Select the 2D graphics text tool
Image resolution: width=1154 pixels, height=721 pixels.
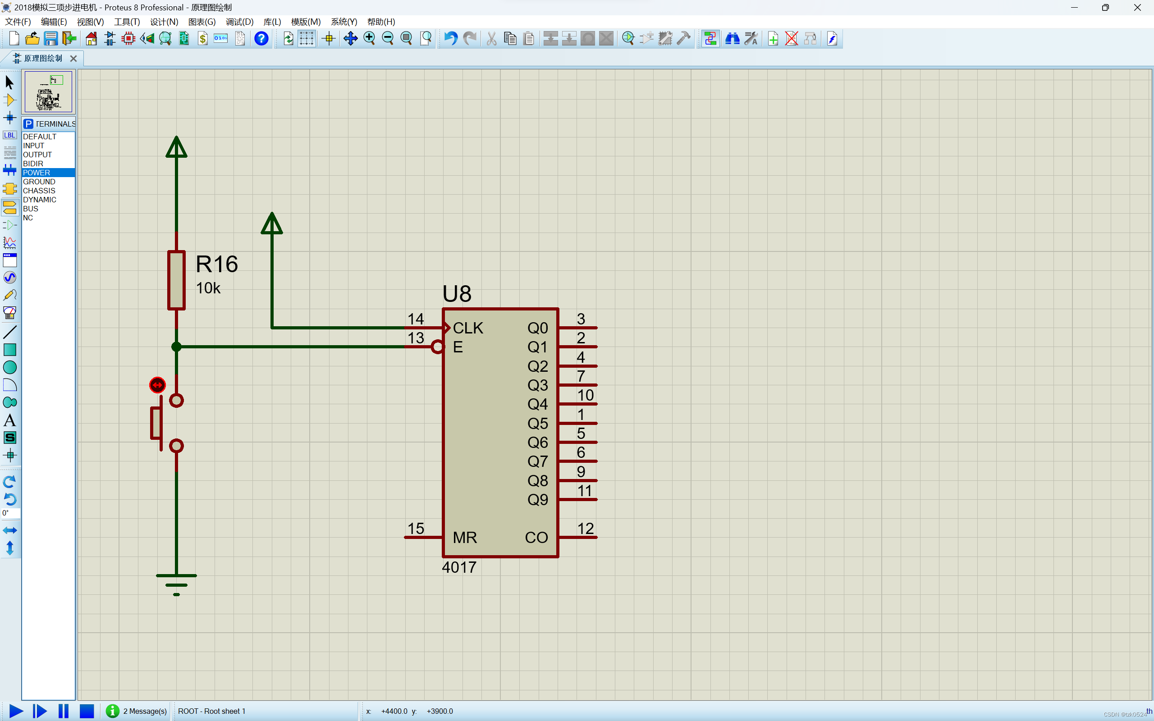pyautogui.click(x=9, y=420)
